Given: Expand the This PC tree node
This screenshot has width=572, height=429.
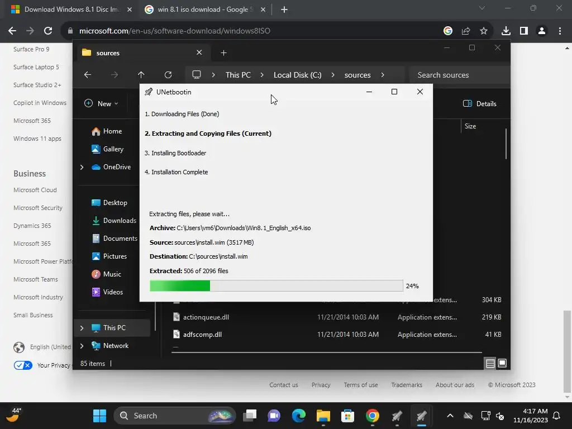Looking at the screenshot, I should tap(82, 328).
